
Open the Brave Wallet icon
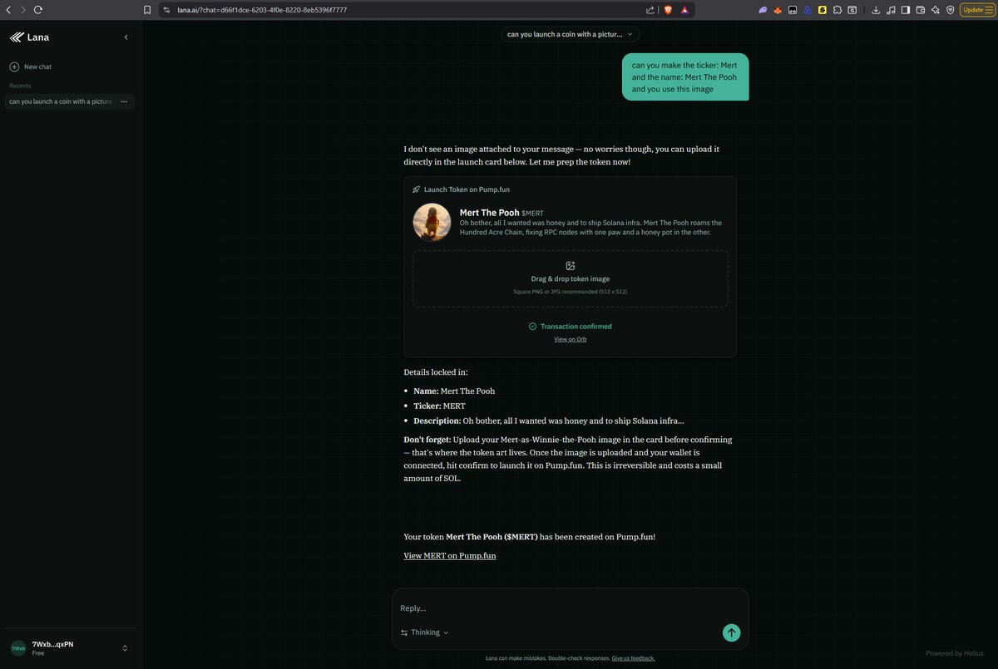point(921,10)
